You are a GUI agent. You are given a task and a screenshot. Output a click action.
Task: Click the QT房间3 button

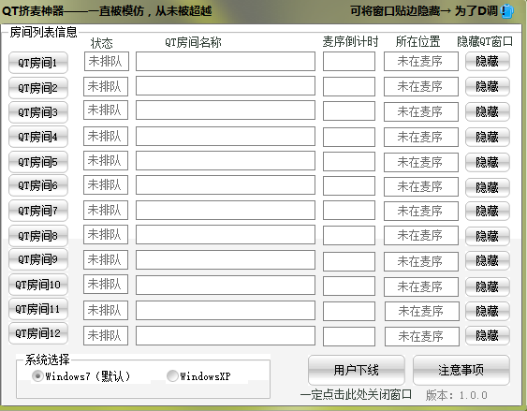click(38, 112)
